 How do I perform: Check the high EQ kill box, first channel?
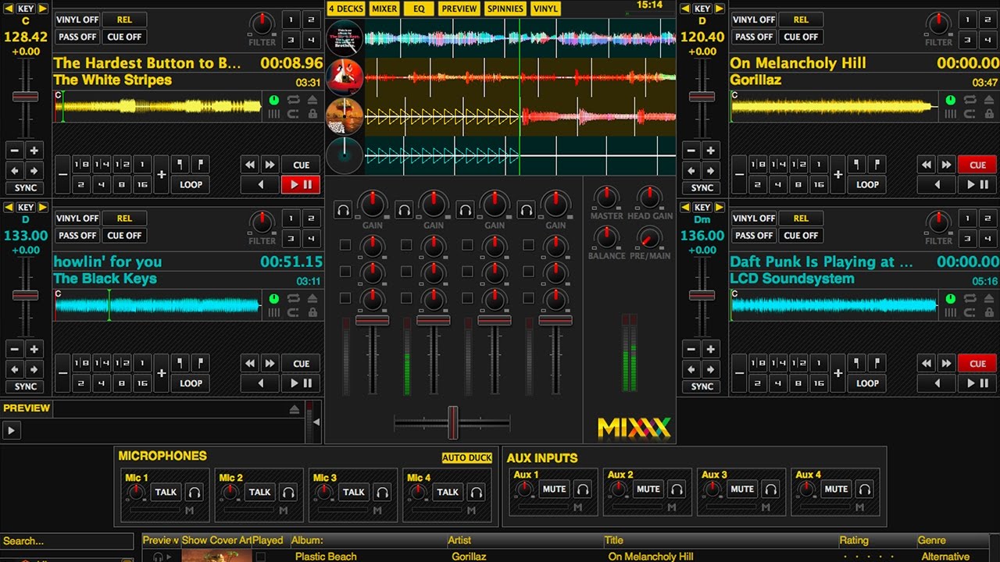point(345,245)
